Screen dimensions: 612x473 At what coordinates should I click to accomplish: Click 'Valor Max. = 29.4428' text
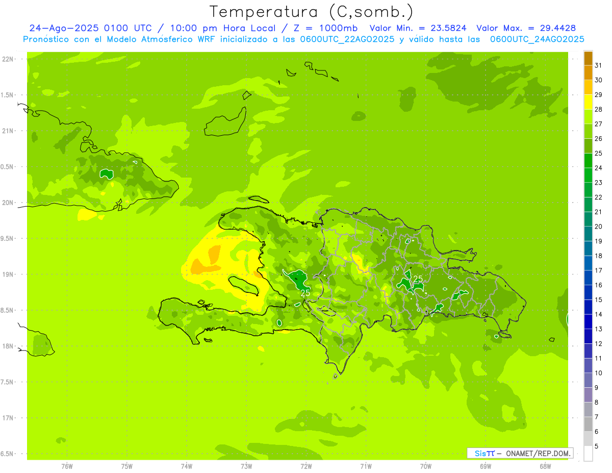[525, 28]
